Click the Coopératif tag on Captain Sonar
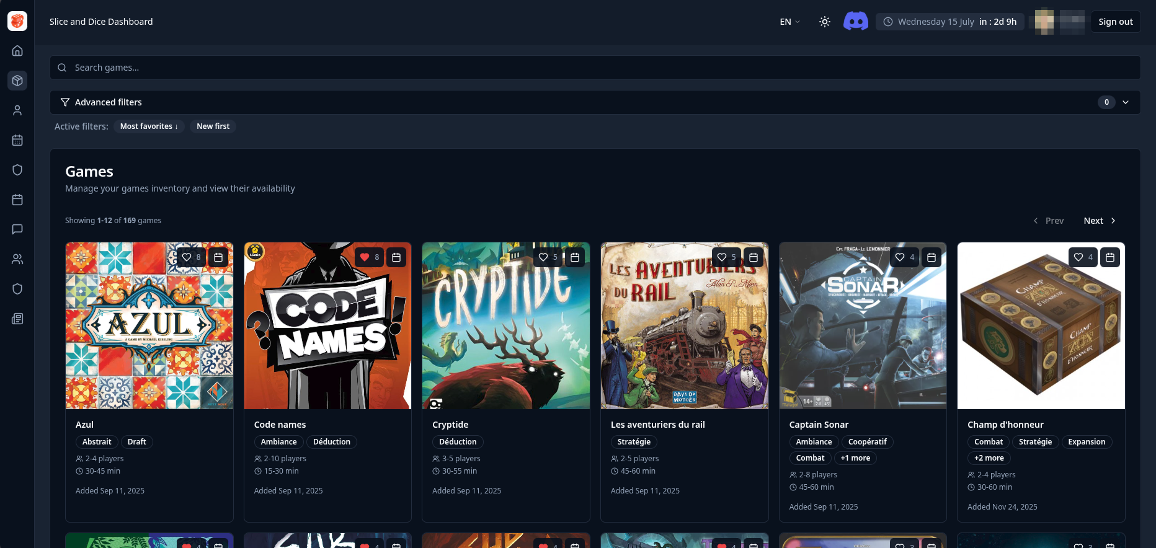This screenshot has height=548, width=1156. coord(867,442)
